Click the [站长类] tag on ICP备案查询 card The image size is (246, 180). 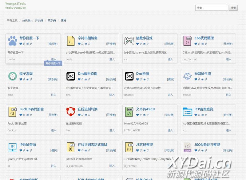coord(228,115)
